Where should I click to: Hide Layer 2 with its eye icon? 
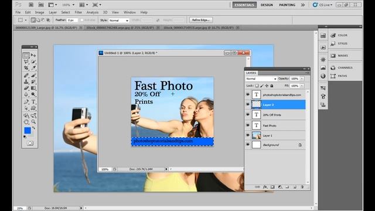[x=248, y=104]
